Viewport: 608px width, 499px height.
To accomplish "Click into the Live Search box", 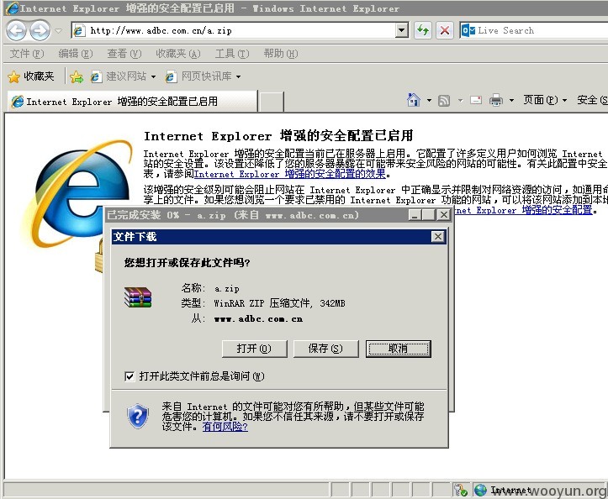I will coord(541,30).
